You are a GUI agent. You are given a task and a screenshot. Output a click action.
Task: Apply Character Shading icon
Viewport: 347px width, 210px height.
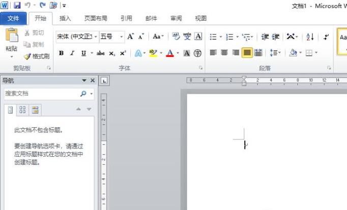click(x=187, y=53)
